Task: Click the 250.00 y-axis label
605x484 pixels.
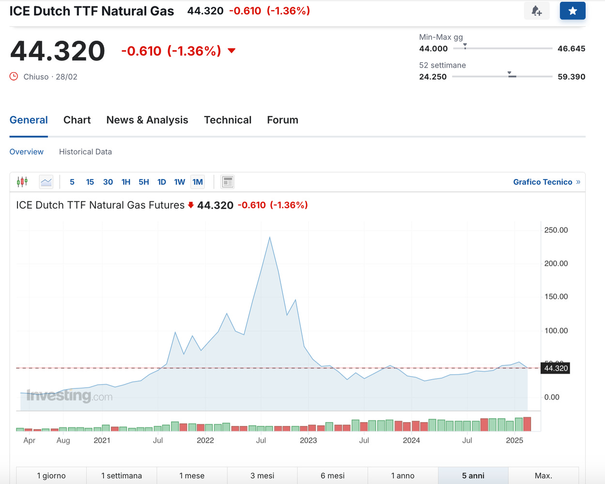Action: click(556, 230)
